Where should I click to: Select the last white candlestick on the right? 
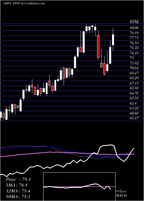[x=113, y=40]
